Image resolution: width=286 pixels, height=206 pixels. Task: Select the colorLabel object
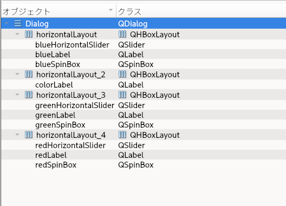54,85
